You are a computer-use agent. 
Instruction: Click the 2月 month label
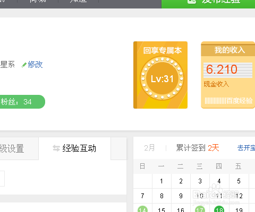click(x=149, y=148)
